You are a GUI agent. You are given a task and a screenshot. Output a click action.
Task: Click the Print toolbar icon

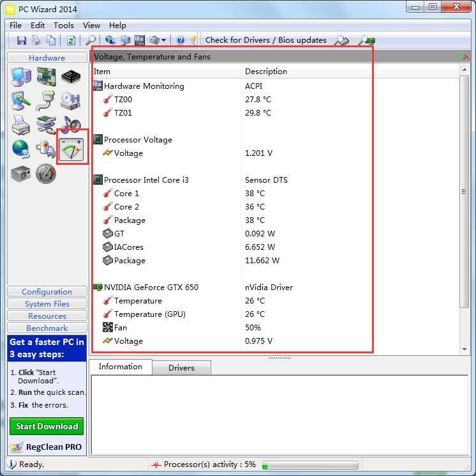pyautogui.click(x=36, y=40)
